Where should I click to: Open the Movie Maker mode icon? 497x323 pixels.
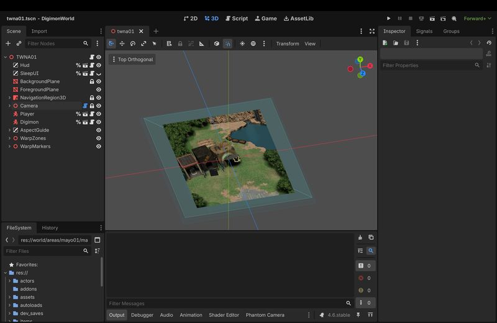[x=454, y=19]
